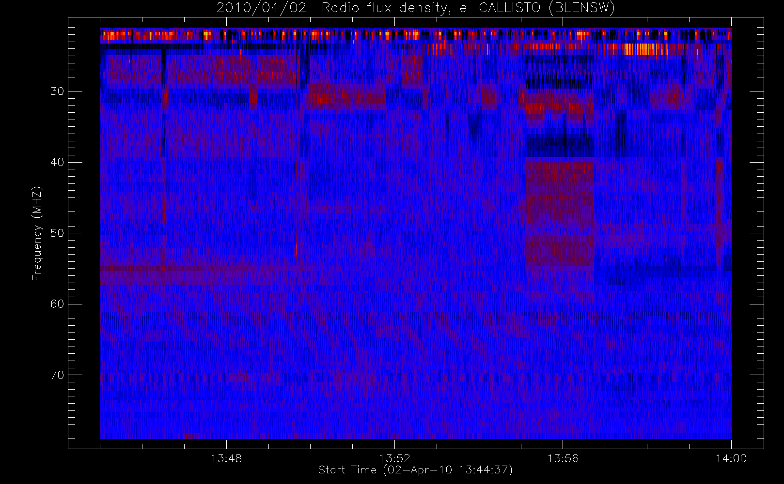The image size is (784, 484).
Task: Click the '60' frequency tick label
Action: (57, 304)
